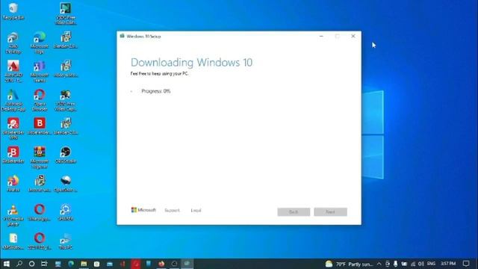Open Microsoft Edge from taskbar
478x269 pixels.
tap(71, 264)
